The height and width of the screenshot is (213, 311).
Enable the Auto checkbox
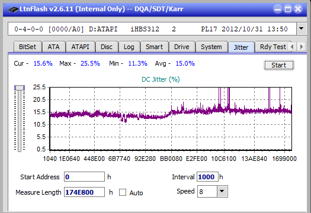[123, 192]
